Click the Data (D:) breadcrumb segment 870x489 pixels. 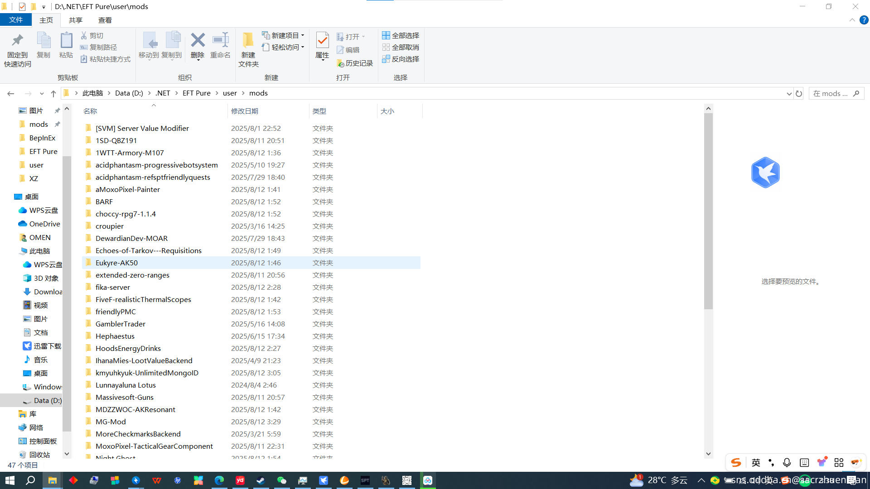click(x=129, y=93)
